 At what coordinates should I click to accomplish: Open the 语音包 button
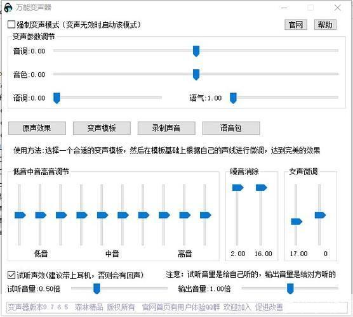(x=231, y=128)
